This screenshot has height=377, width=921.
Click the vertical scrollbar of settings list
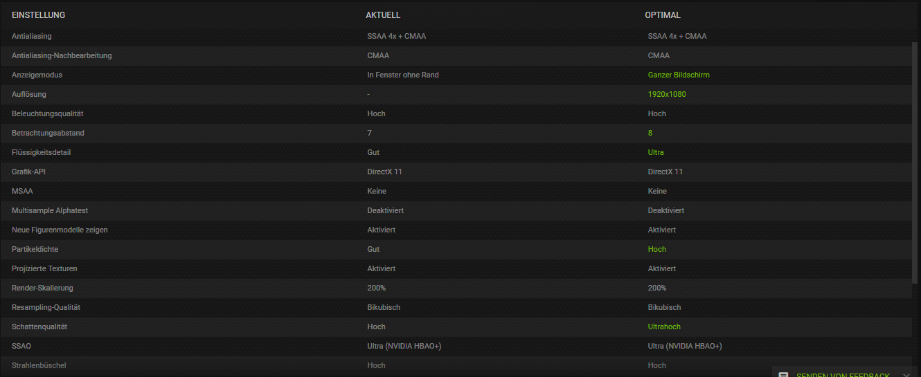(915, 163)
